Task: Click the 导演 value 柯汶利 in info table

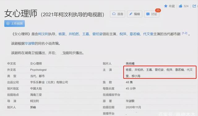Action: click(x=34, y=101)
